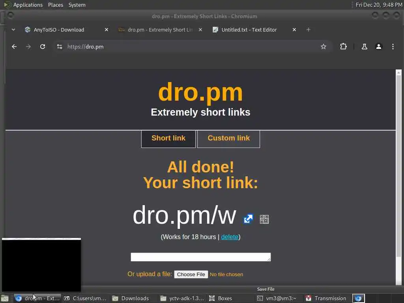This screenshot has height=303, width=404.
Task: Close the AnyToISO - Download tab
Action: pyautogui.click(x=107, y=30)
